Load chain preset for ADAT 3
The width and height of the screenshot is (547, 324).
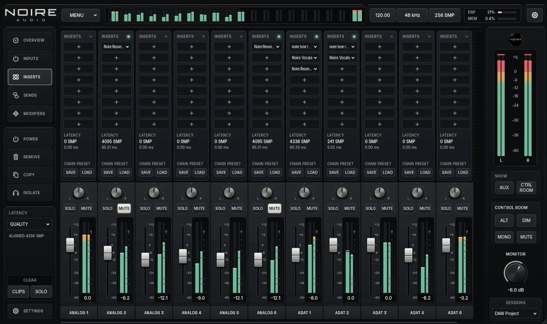click(x=388, y=172)
